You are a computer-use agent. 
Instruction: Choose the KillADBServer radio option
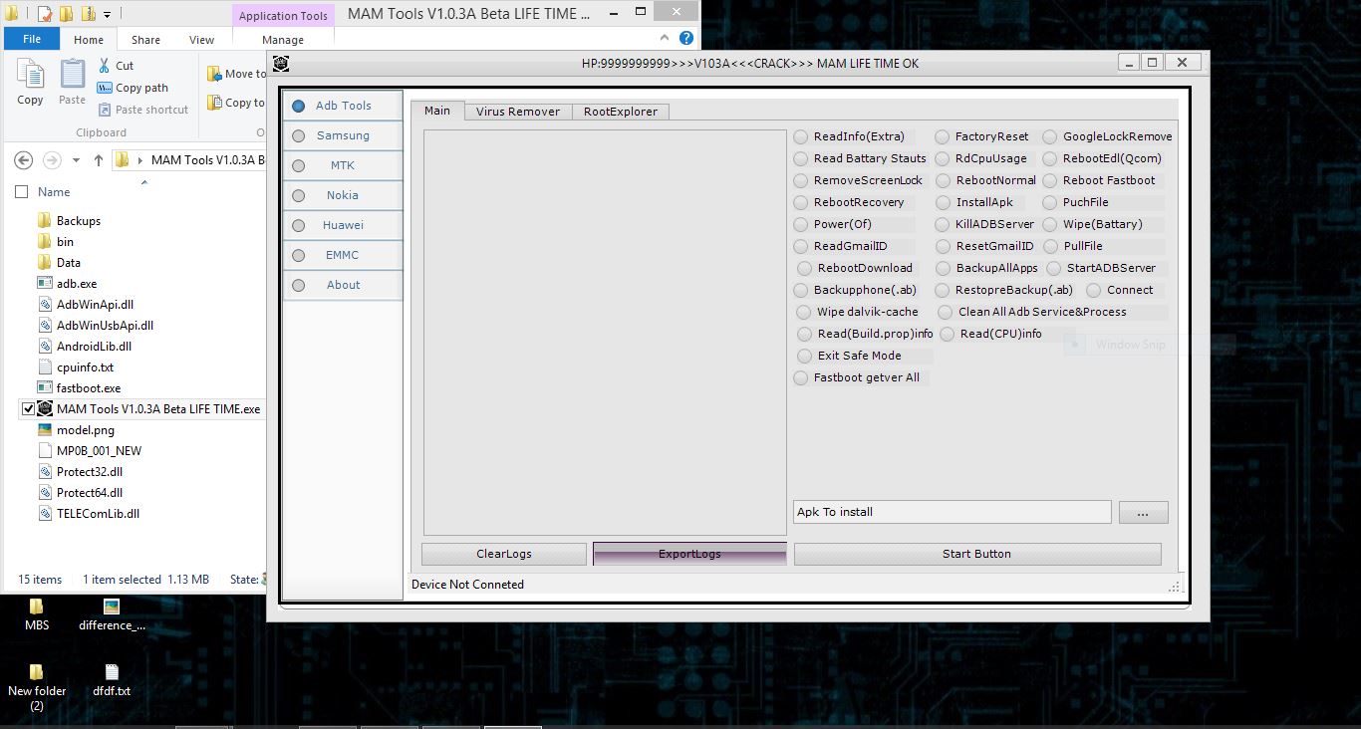tap(943, 224)
